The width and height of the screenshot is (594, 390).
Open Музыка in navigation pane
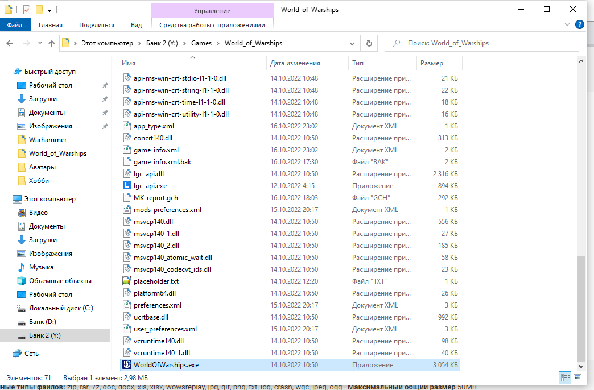click(41, 267)
